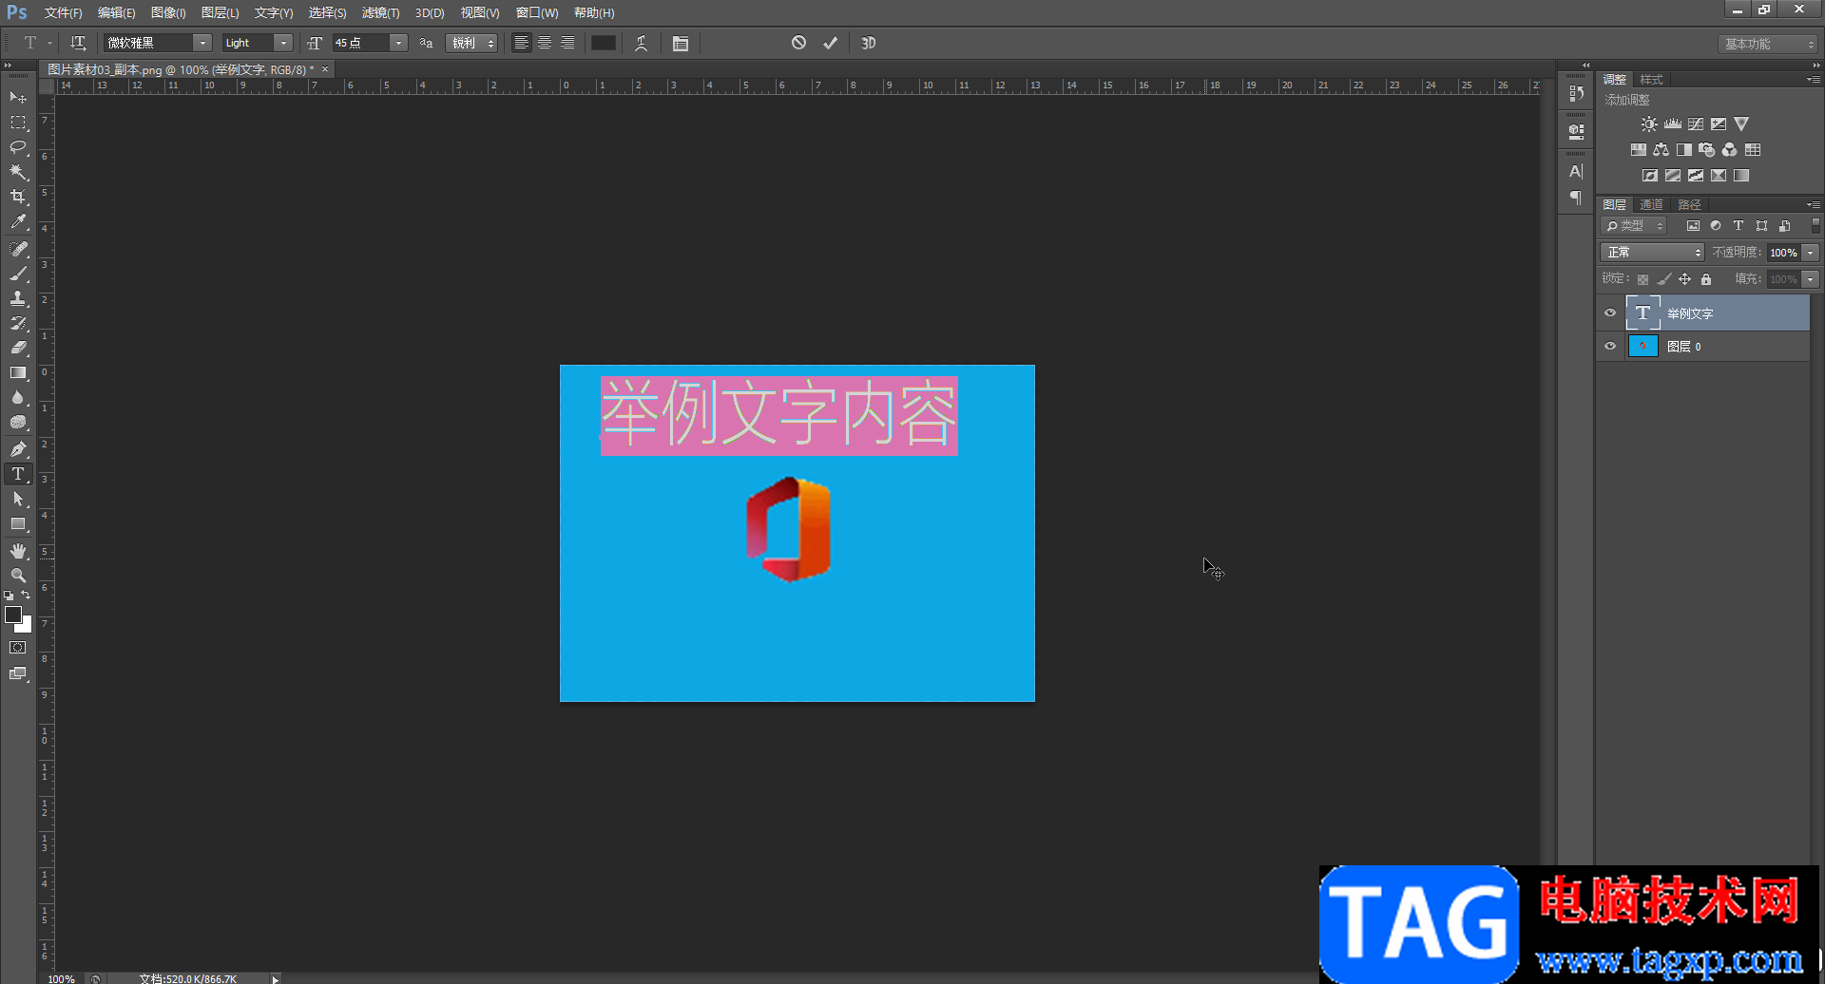Click the background color swatch
Screen dimensions: 1825x984
tap(27, 627)
